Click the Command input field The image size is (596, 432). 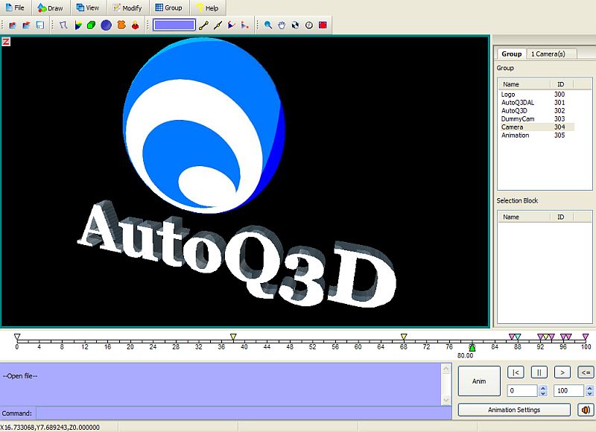244,413
